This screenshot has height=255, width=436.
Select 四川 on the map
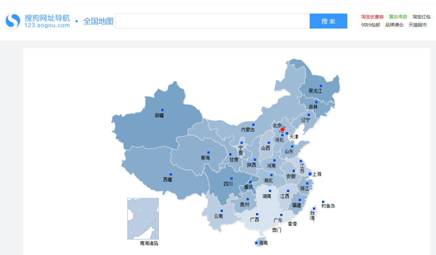click(228, 184)
